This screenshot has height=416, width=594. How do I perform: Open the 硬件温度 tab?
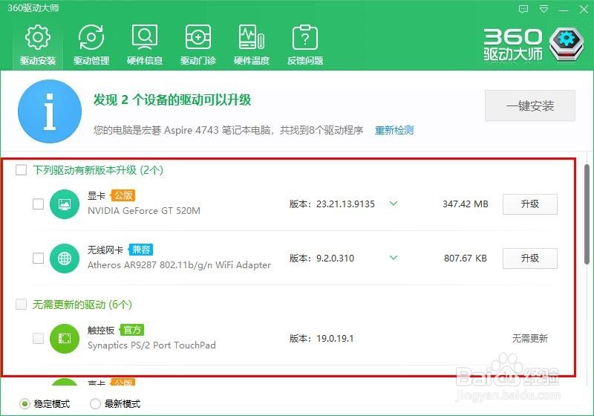coord(252,45)
